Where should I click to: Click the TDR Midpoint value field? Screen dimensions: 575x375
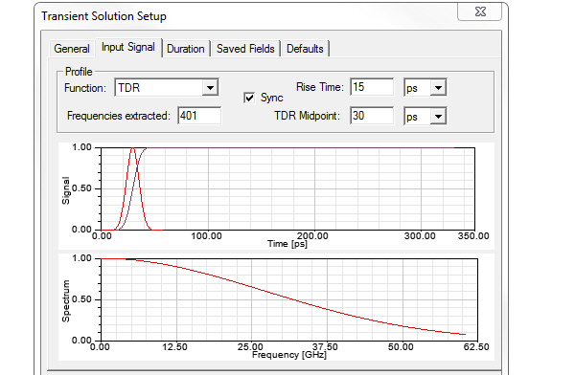click(x=372, y=116)
